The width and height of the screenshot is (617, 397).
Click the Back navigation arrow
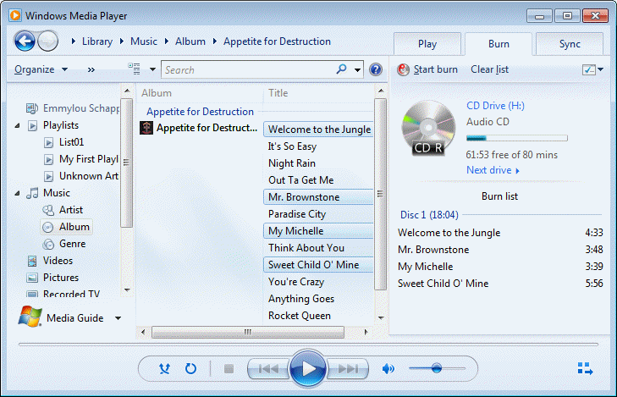[25, 41]
